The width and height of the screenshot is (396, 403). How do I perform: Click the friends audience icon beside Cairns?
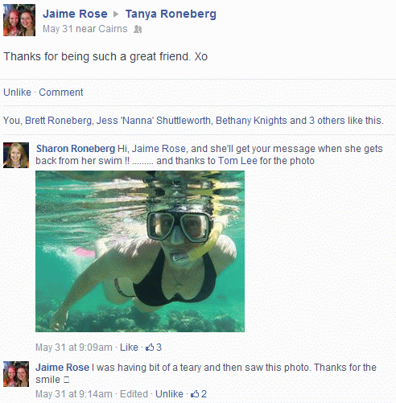click(138, 29)
